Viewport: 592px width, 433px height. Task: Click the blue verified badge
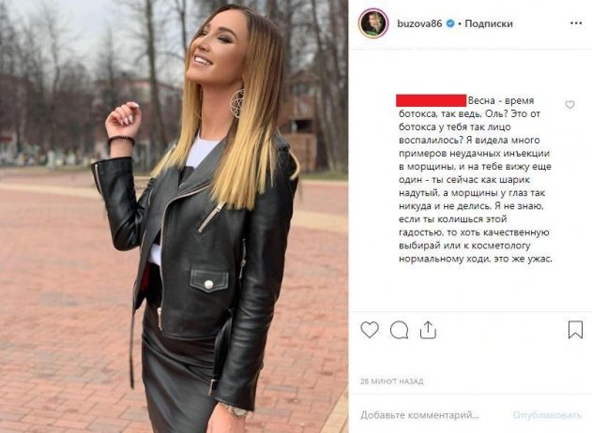(450, 23)
